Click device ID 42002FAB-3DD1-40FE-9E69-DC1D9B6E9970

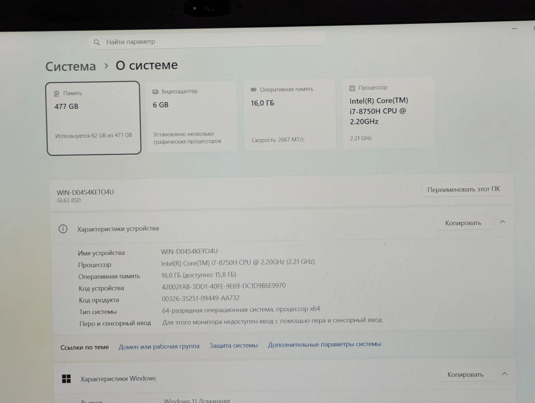point(224,286)
